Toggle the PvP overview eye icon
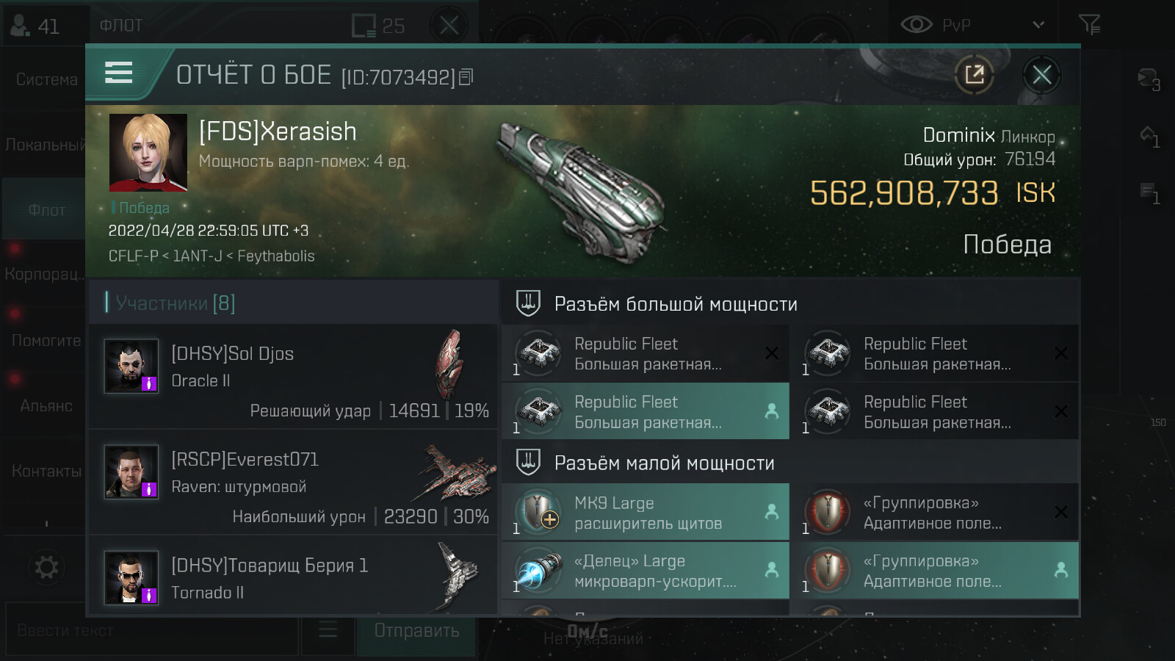1175x661 pixels. pos(916,25)
